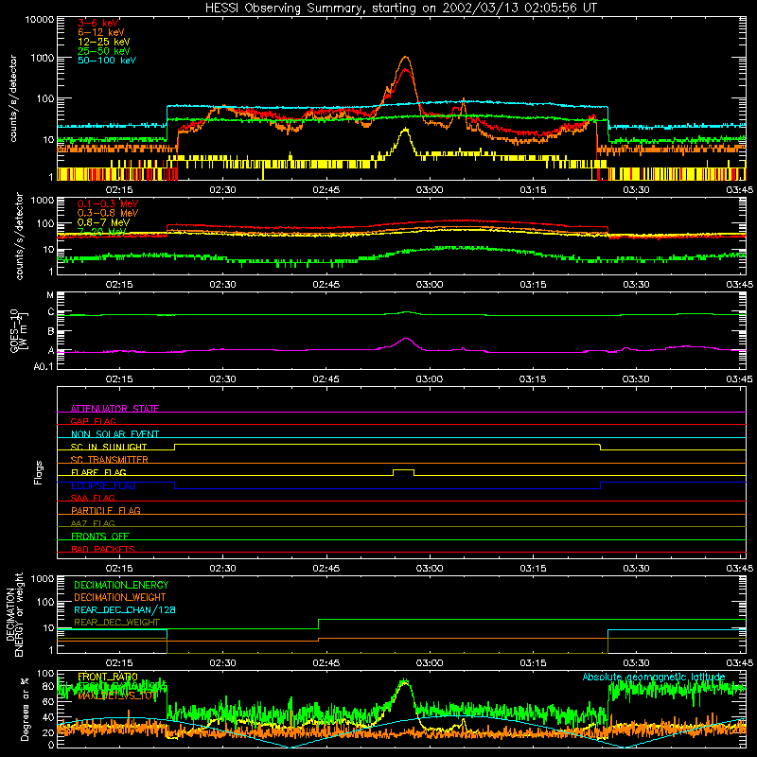Click the SC_TRANSMITTER flag label

[x=109, y=460]
